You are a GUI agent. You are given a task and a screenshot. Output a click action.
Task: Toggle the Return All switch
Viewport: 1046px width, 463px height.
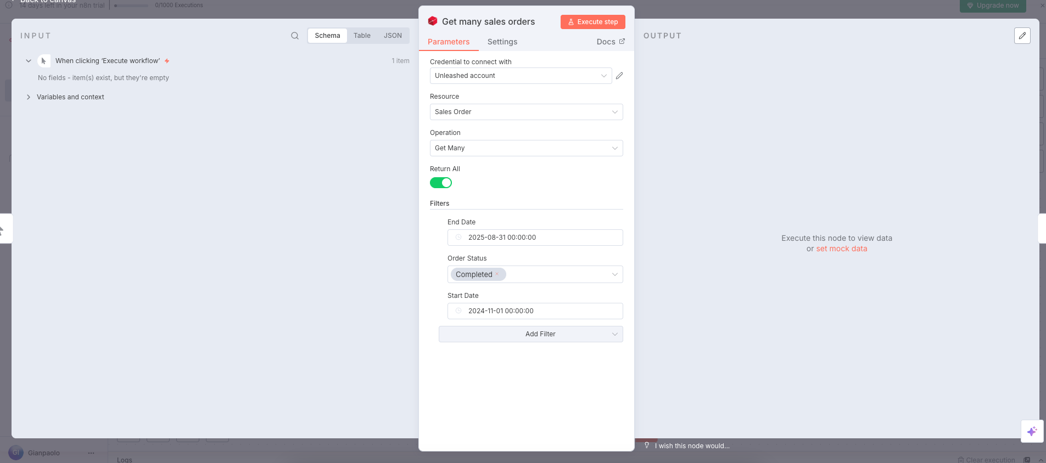(441, 183)
